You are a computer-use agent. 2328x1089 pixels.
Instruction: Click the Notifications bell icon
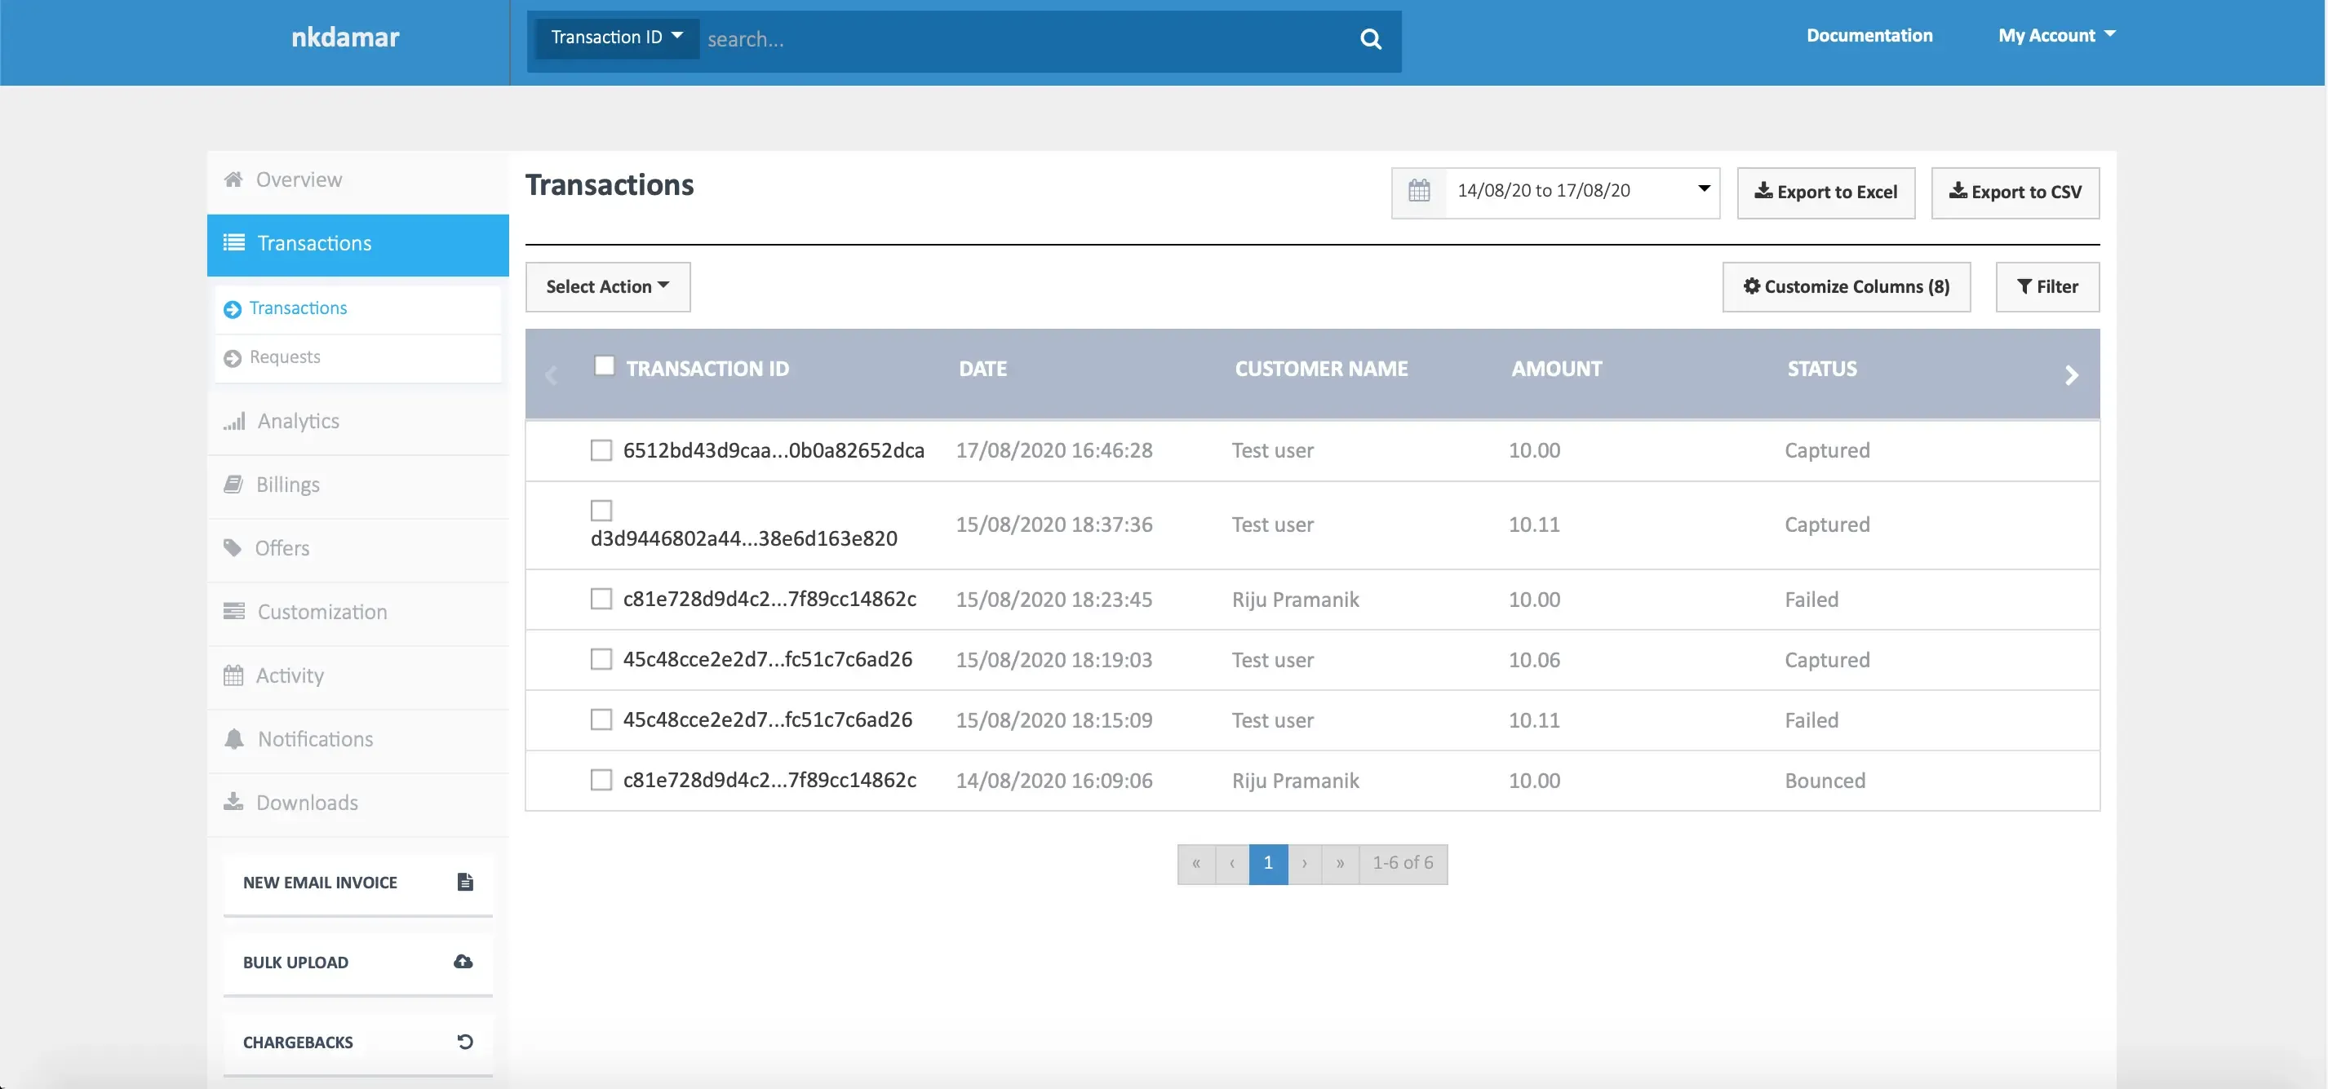click(234, 738)
